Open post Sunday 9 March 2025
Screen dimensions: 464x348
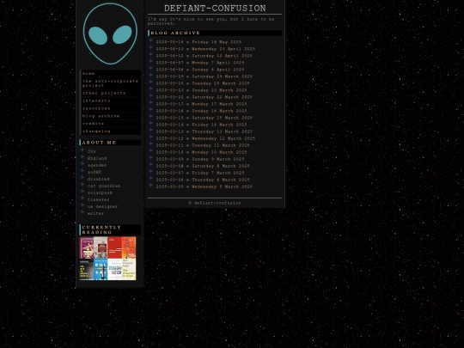tap(200, 159)
